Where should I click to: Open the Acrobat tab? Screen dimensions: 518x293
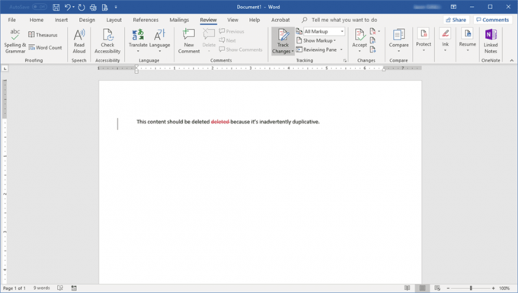tap(280, 20)
